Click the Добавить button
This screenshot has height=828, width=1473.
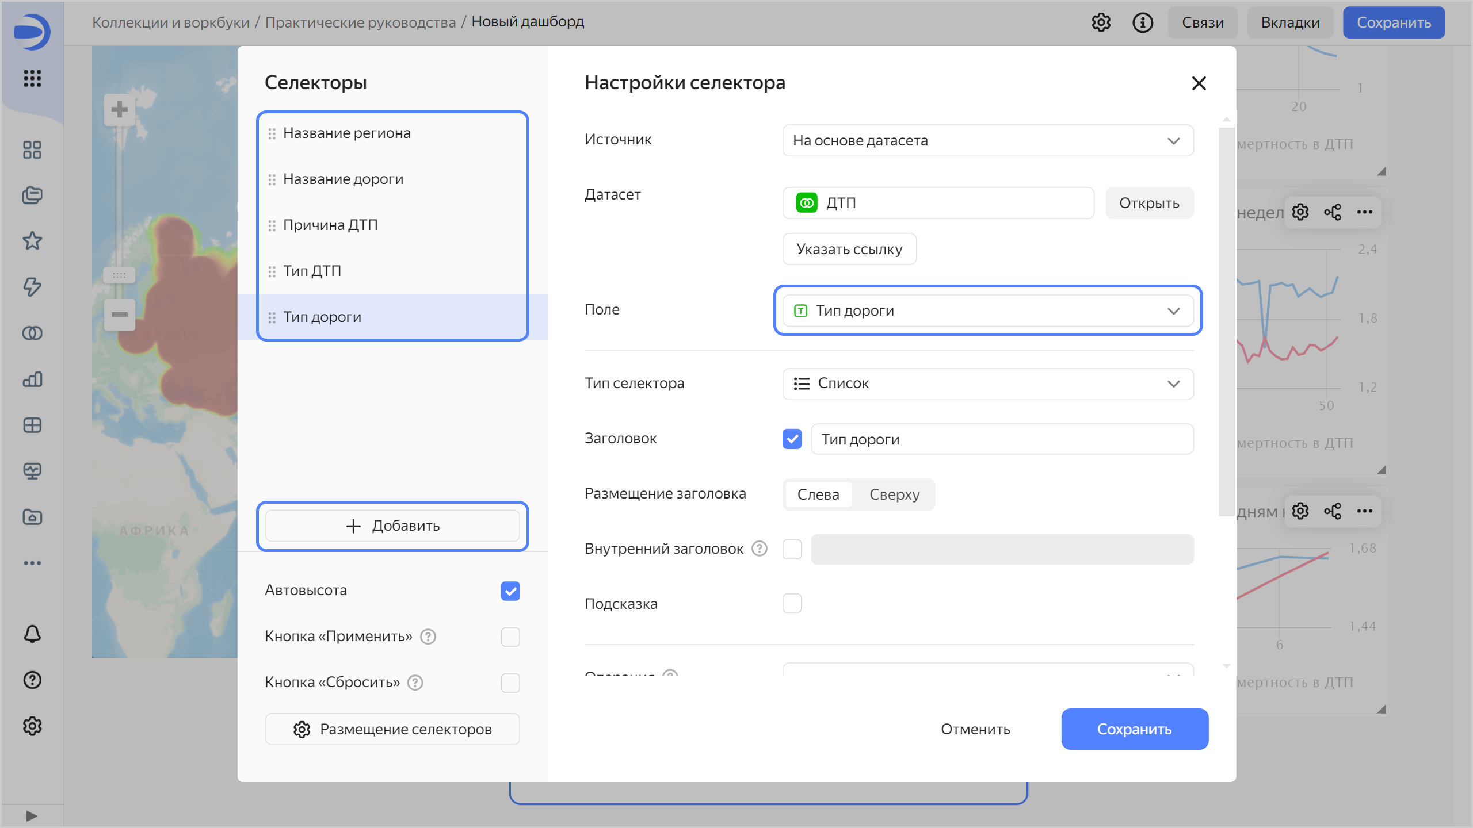coord(392,526)
